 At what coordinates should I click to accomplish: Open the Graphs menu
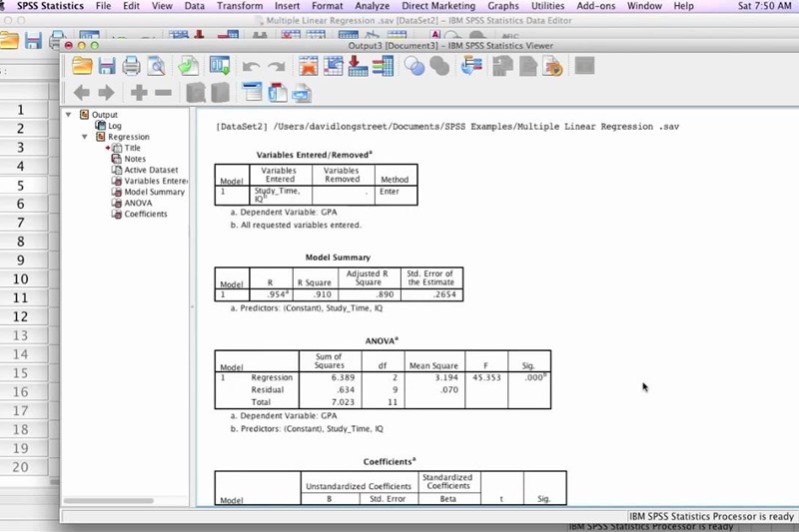(x=502, y=6)
